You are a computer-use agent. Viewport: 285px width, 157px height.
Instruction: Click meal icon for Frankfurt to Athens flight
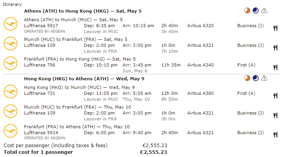coord(276,135)
